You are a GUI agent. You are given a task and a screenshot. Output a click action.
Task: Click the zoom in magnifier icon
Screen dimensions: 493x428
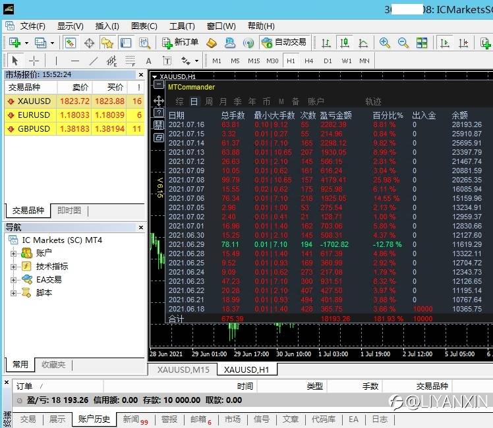click(x=385, y=43)
